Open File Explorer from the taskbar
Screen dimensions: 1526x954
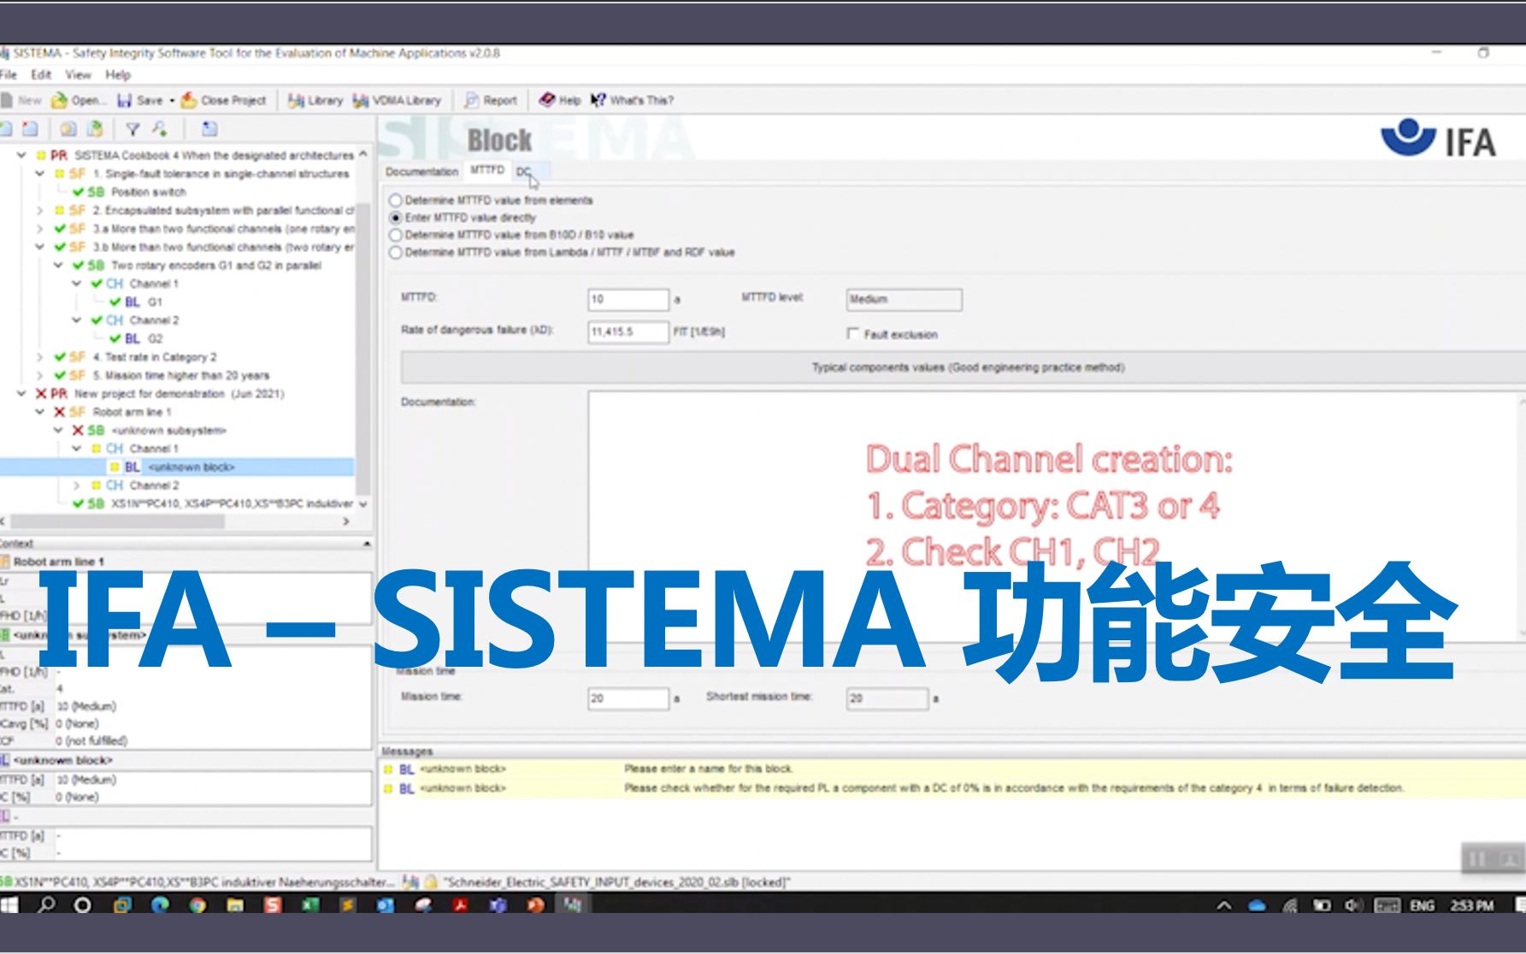click(235, 904)
